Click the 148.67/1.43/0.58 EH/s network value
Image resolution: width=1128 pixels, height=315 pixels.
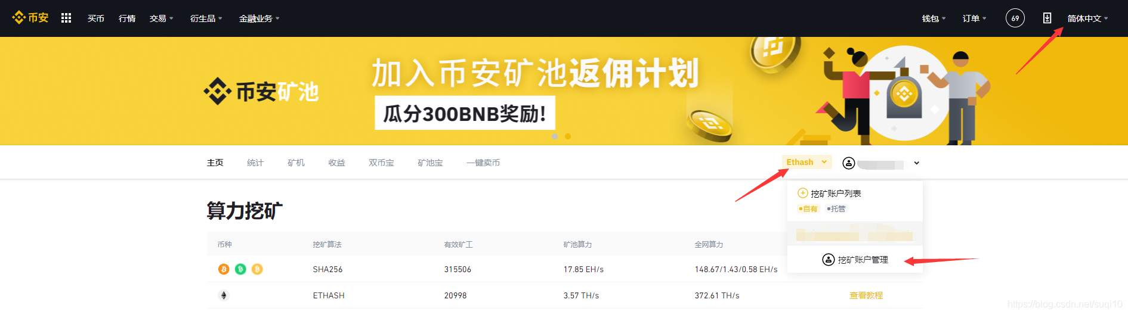point(736,269)
